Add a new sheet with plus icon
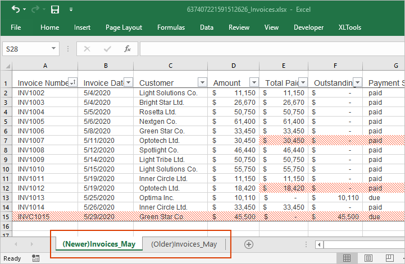The height and width of the screenshot is (264, 405). click(x=249, y=244)
